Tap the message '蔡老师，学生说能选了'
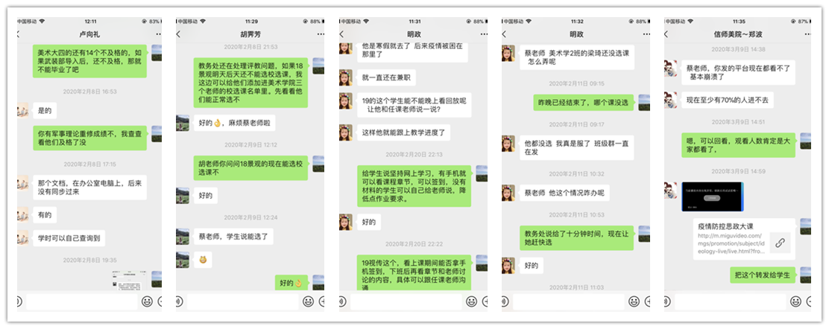The height and width of the screenshot is (329, 829). tap(224, 237)
